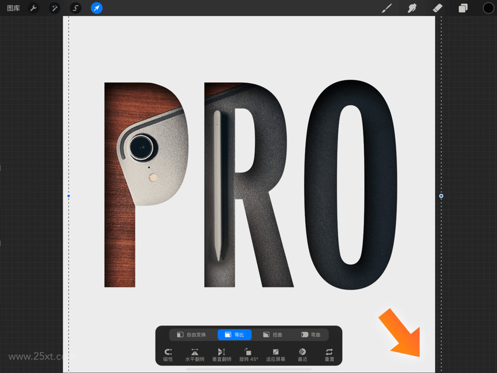Select the Smudge tool

click(412, 8)
